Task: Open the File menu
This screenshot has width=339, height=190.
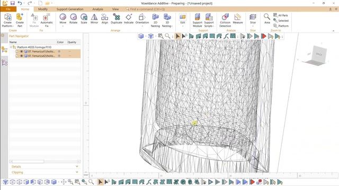Action: point(8,9)
